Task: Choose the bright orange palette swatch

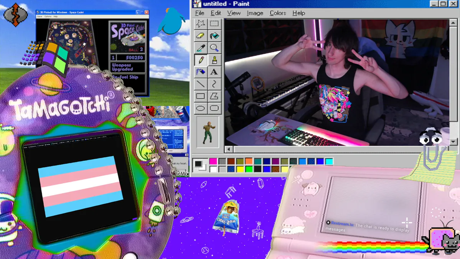Action: point(249,162)
